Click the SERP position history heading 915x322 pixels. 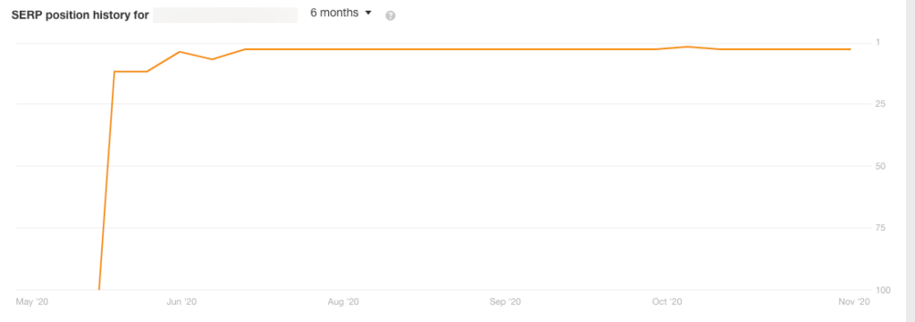point(80,15)
